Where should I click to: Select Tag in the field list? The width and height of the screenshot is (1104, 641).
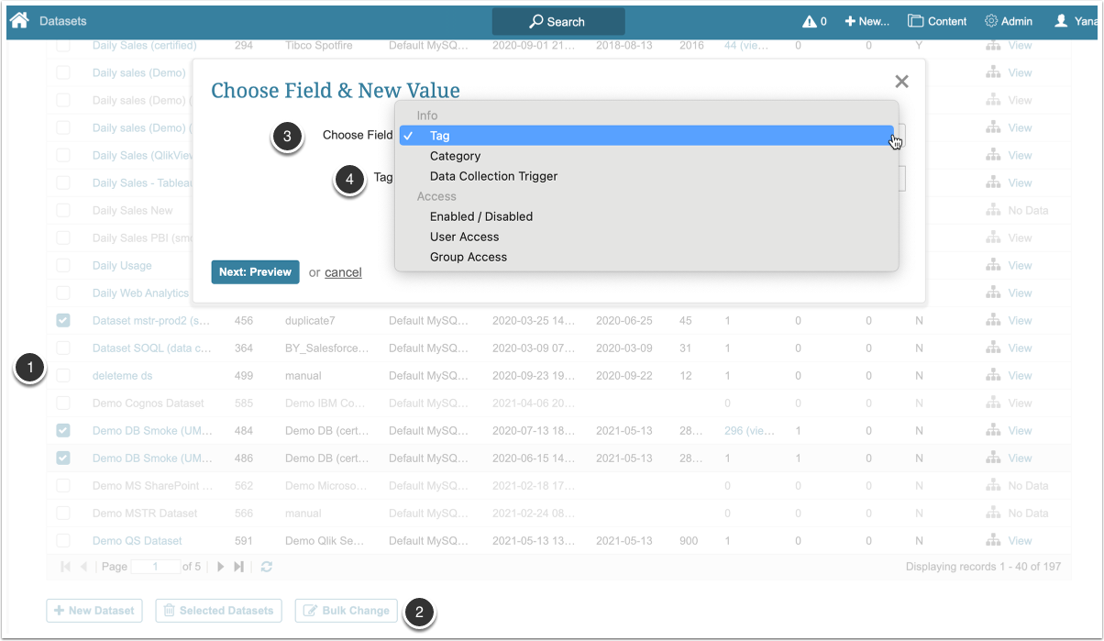click(646, 136)
